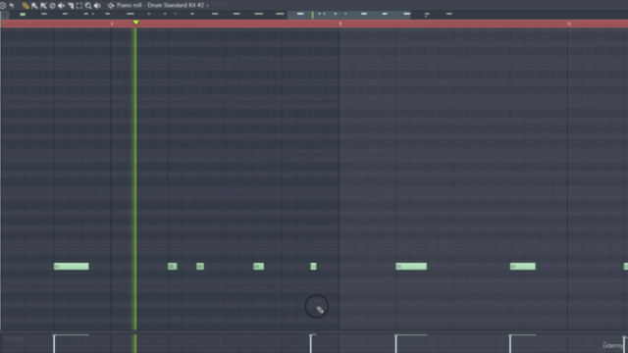
Task: Click bar 10 on the red timeline ruler
Action: 569,24
